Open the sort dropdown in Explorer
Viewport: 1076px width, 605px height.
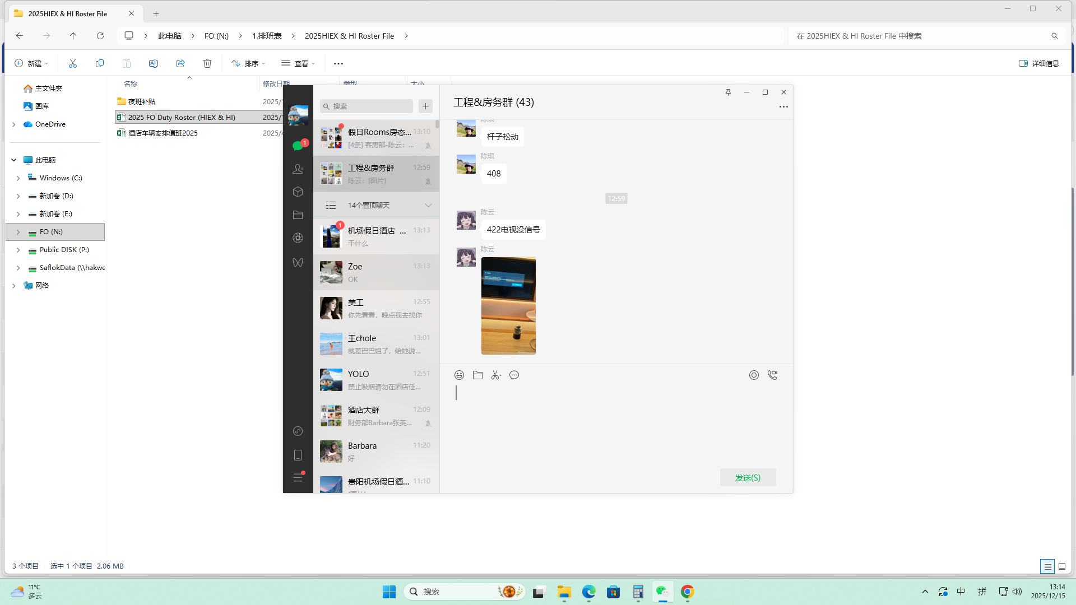(248, 63)
